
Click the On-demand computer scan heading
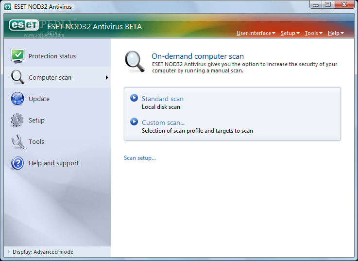click(198, 56)
